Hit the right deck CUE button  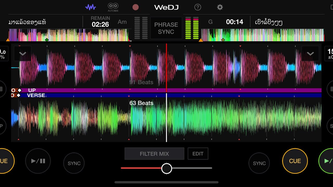coord(295,161)
